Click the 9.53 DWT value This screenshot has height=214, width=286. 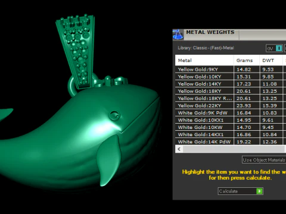pos(268,70)
